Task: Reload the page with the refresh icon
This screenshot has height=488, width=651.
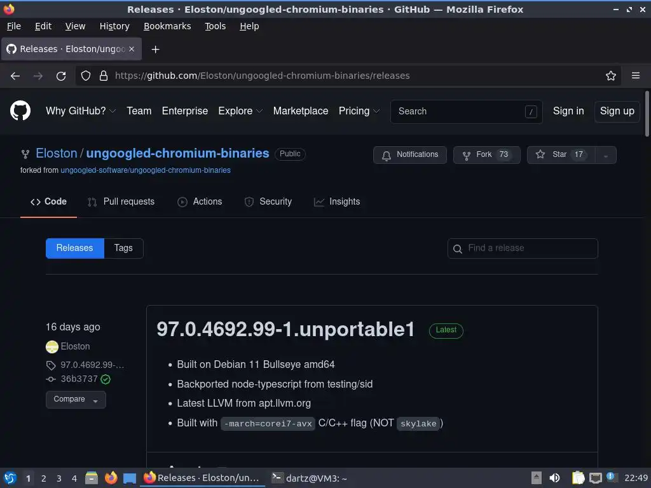Action: pyautogui.click(x=61, y=76)
